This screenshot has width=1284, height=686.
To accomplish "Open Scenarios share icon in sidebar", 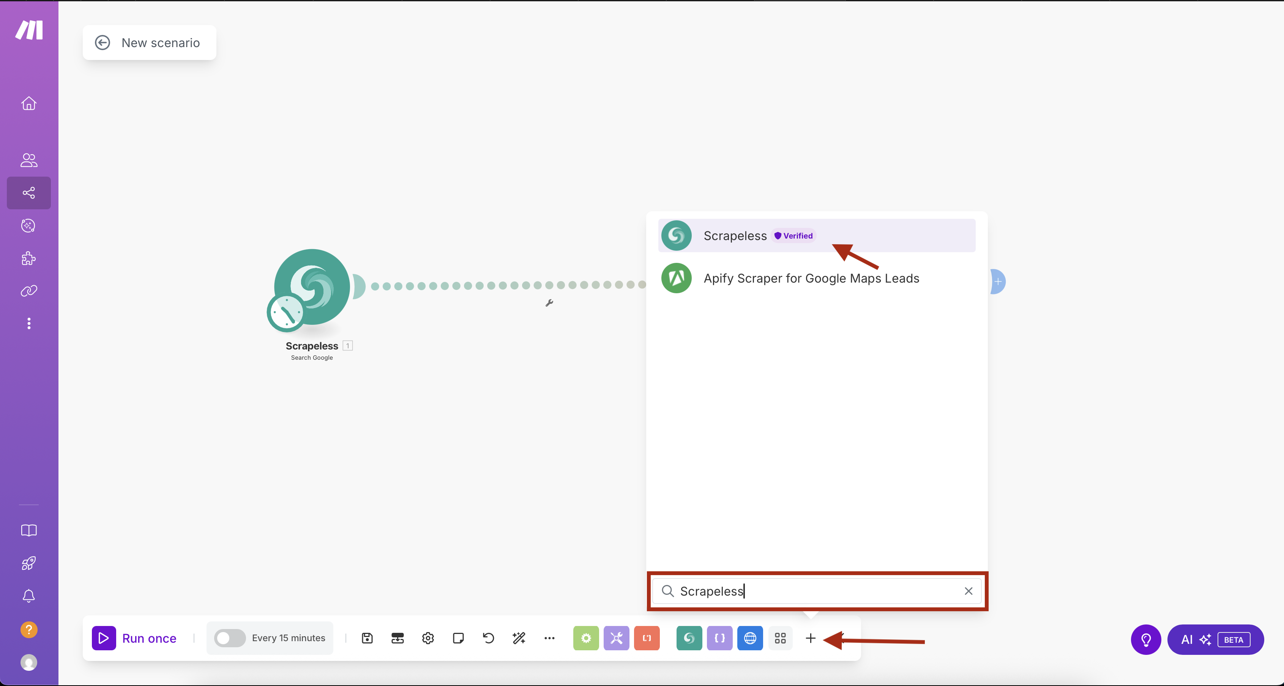I will pyautogui.click(x=29, y=193).
